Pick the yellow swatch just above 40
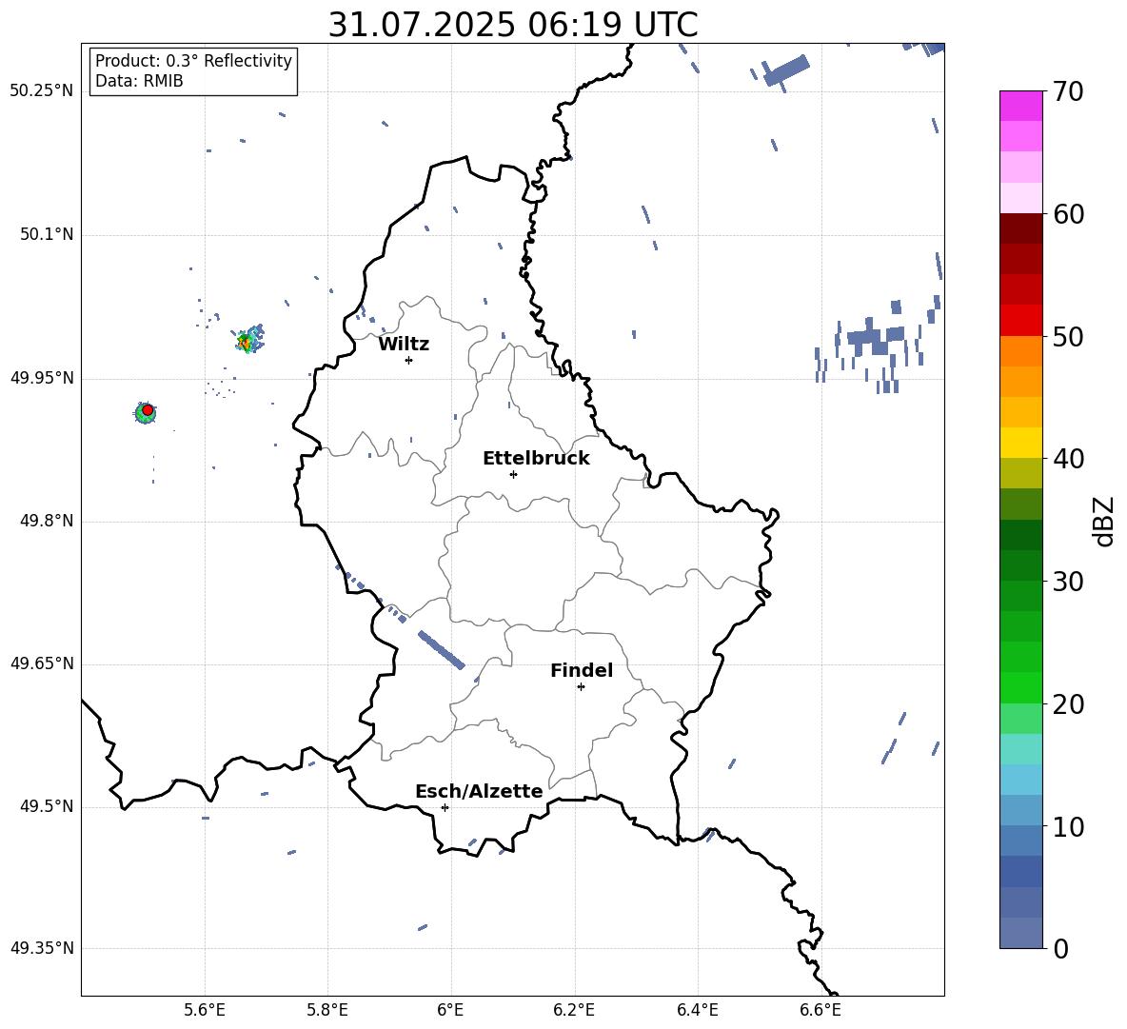Image resolution: width=1127 pixels, height=1029 pixels. click(1020, 443)
